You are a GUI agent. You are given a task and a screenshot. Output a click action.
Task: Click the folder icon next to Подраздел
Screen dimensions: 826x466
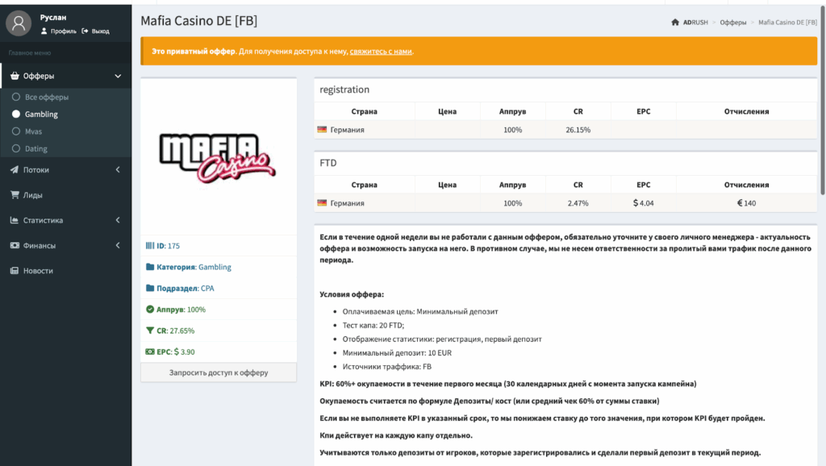coord(150,288)
